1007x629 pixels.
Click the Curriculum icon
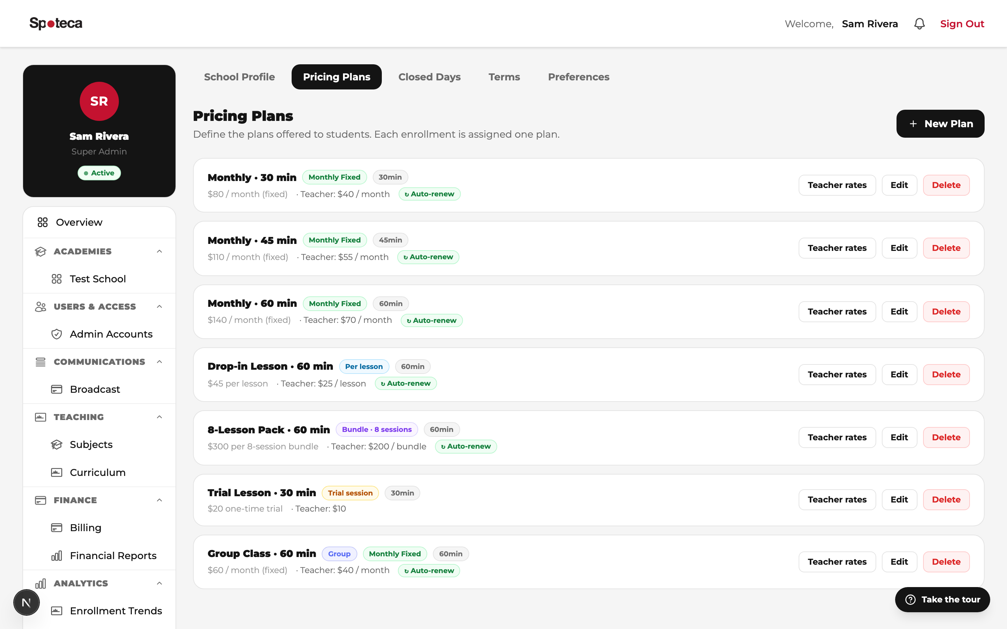pyautogui.click(x=57, y=472)
